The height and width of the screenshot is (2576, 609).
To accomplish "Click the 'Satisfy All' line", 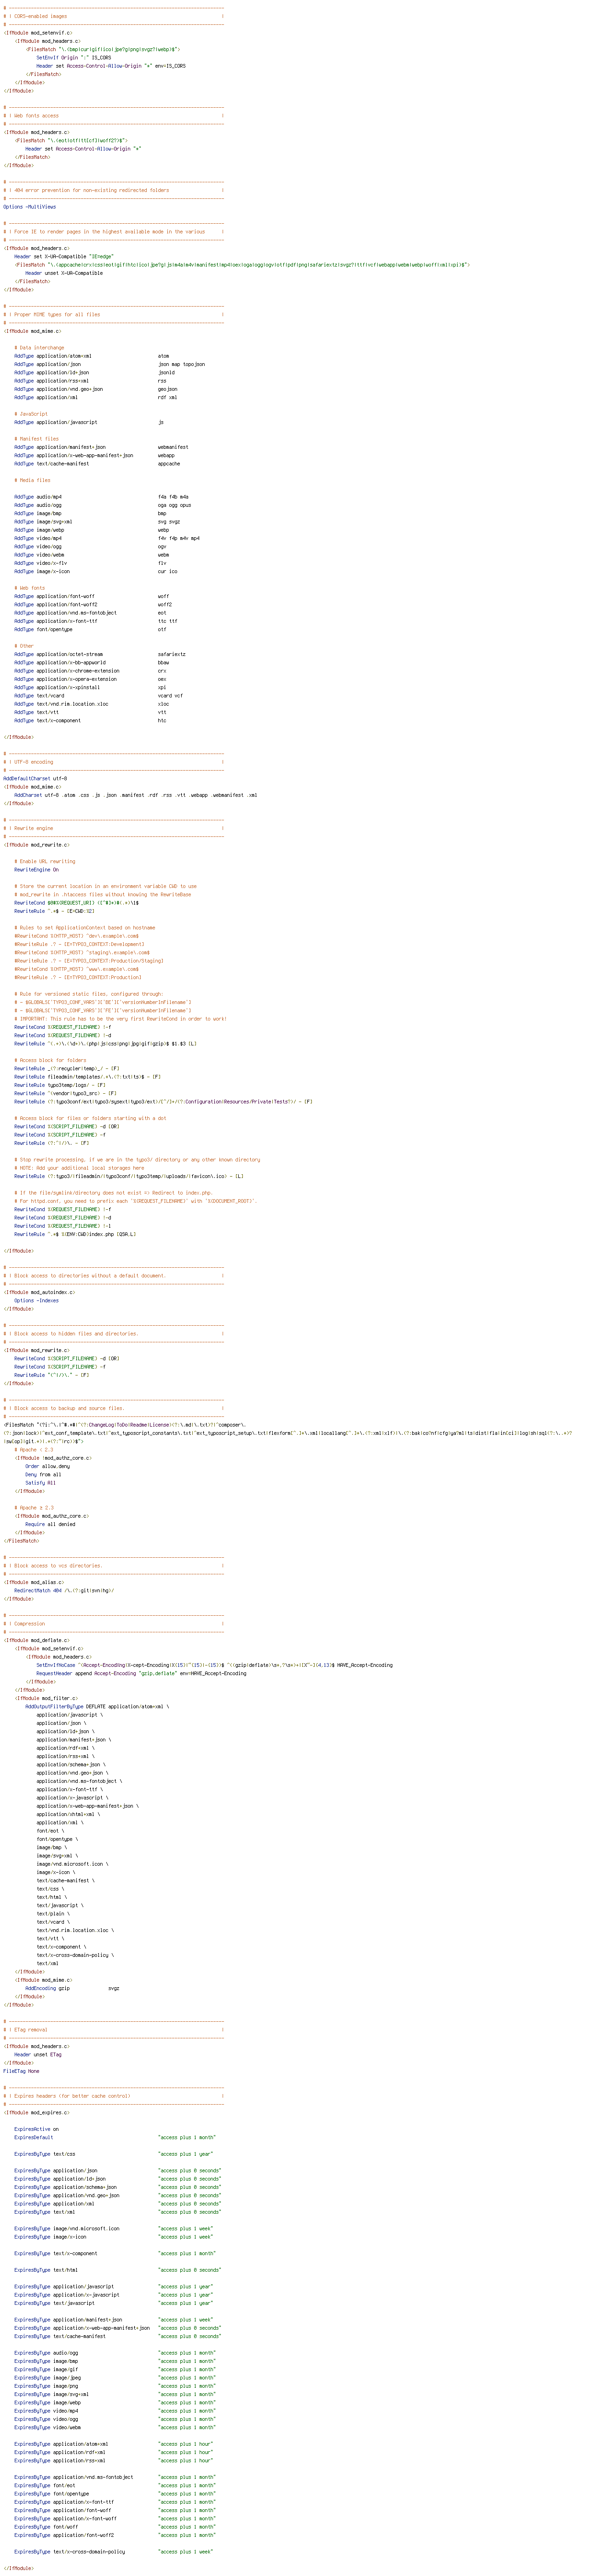I will click(41, 1483).
